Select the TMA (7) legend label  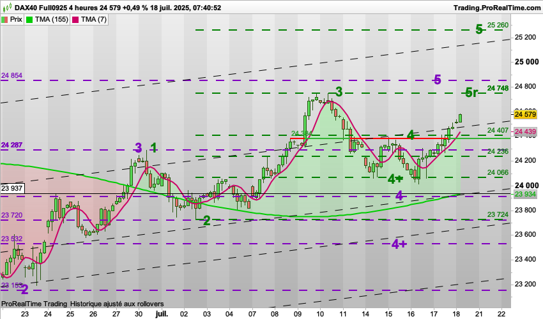93,20
